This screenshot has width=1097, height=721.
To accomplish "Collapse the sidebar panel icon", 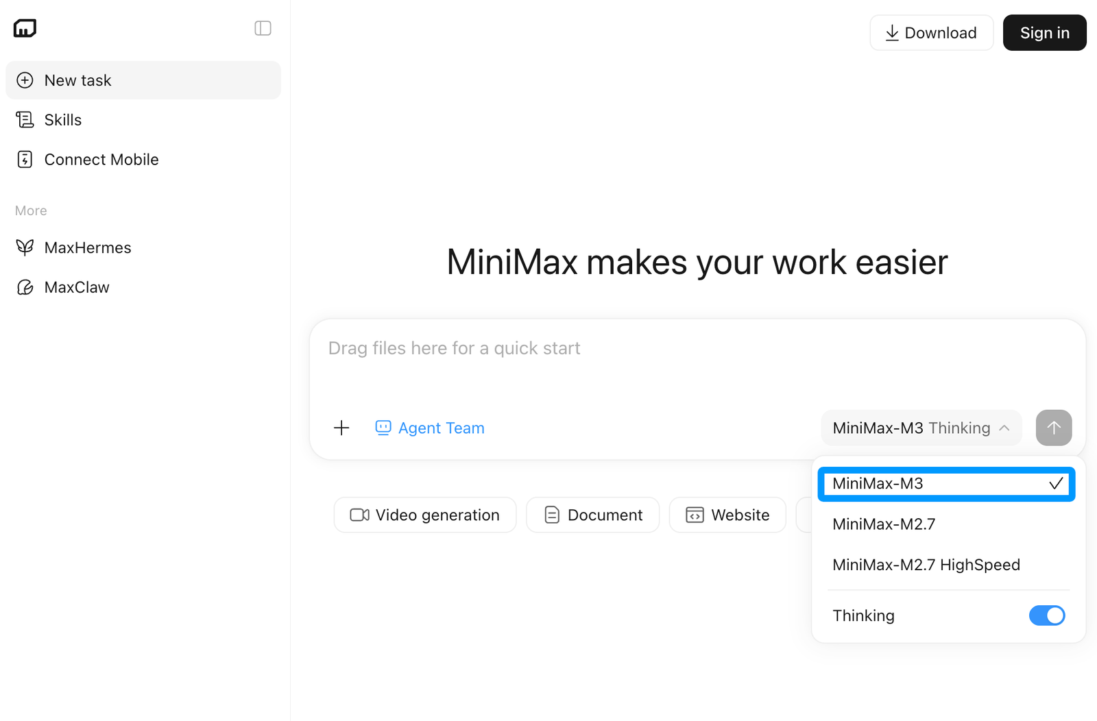I will click(263, 28).
